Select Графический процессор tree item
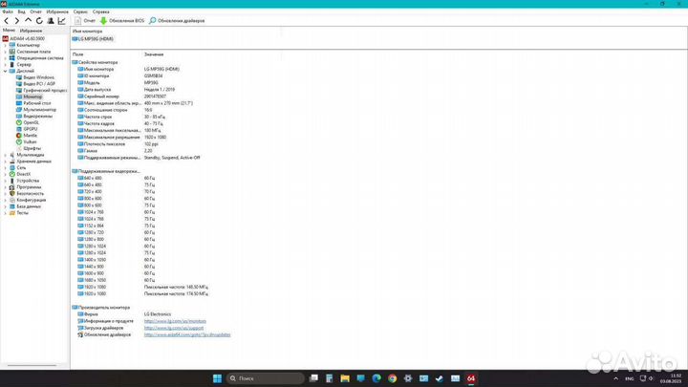This screenshot has height=387, width=688. [x=42, y=91]
